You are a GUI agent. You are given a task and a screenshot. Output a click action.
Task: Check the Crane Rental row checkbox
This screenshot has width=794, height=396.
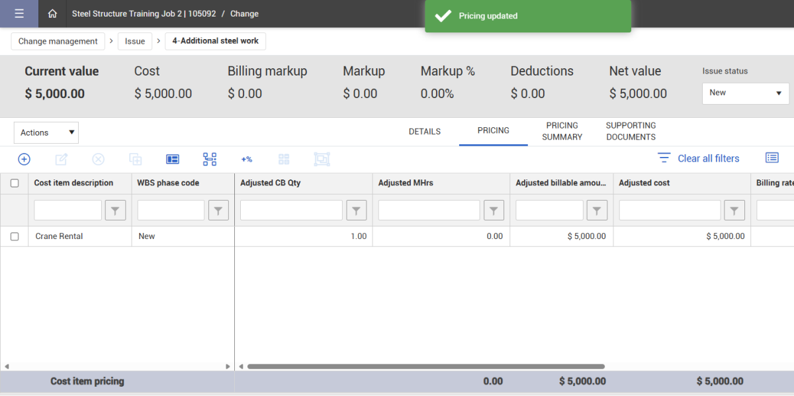click(15, 236)
